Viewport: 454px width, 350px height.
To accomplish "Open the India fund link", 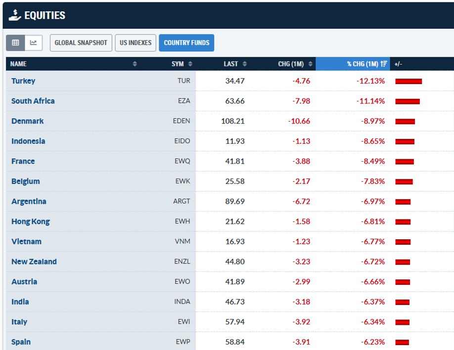I will pyautogui.click(x=20, y=302).
